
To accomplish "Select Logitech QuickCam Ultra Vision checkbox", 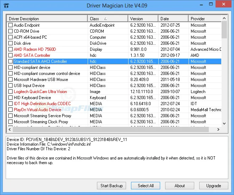I will click(x=10, y=92).
